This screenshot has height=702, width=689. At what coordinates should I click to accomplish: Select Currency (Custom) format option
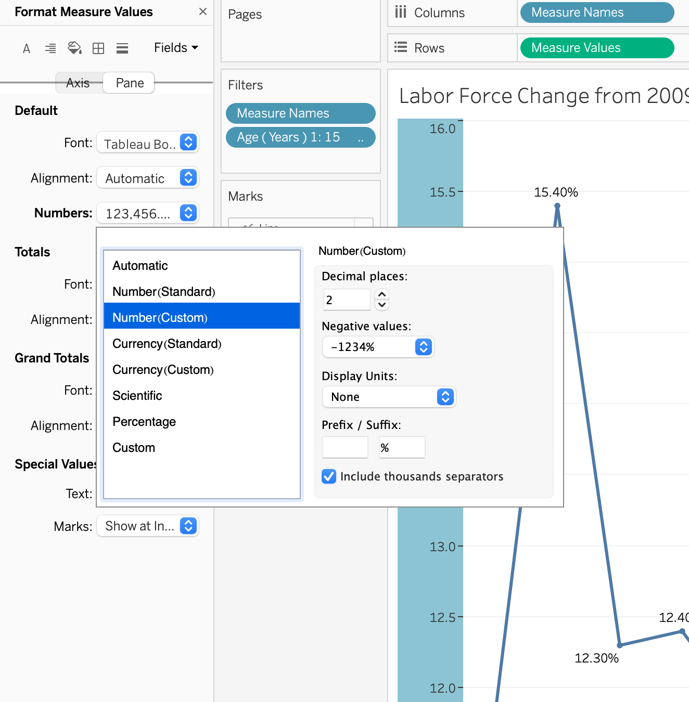(x=163, y=370)
